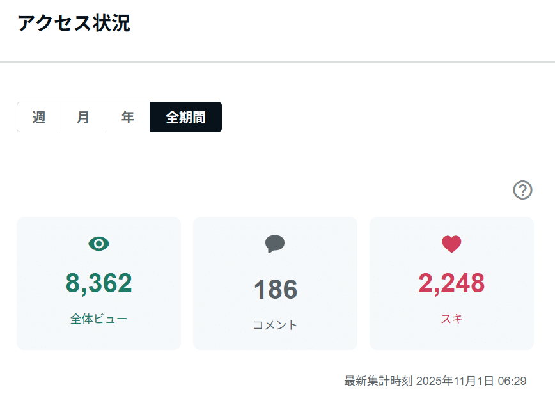Click the gray speech bubble comment icon
555x394 pixels.
pos(275,244)
